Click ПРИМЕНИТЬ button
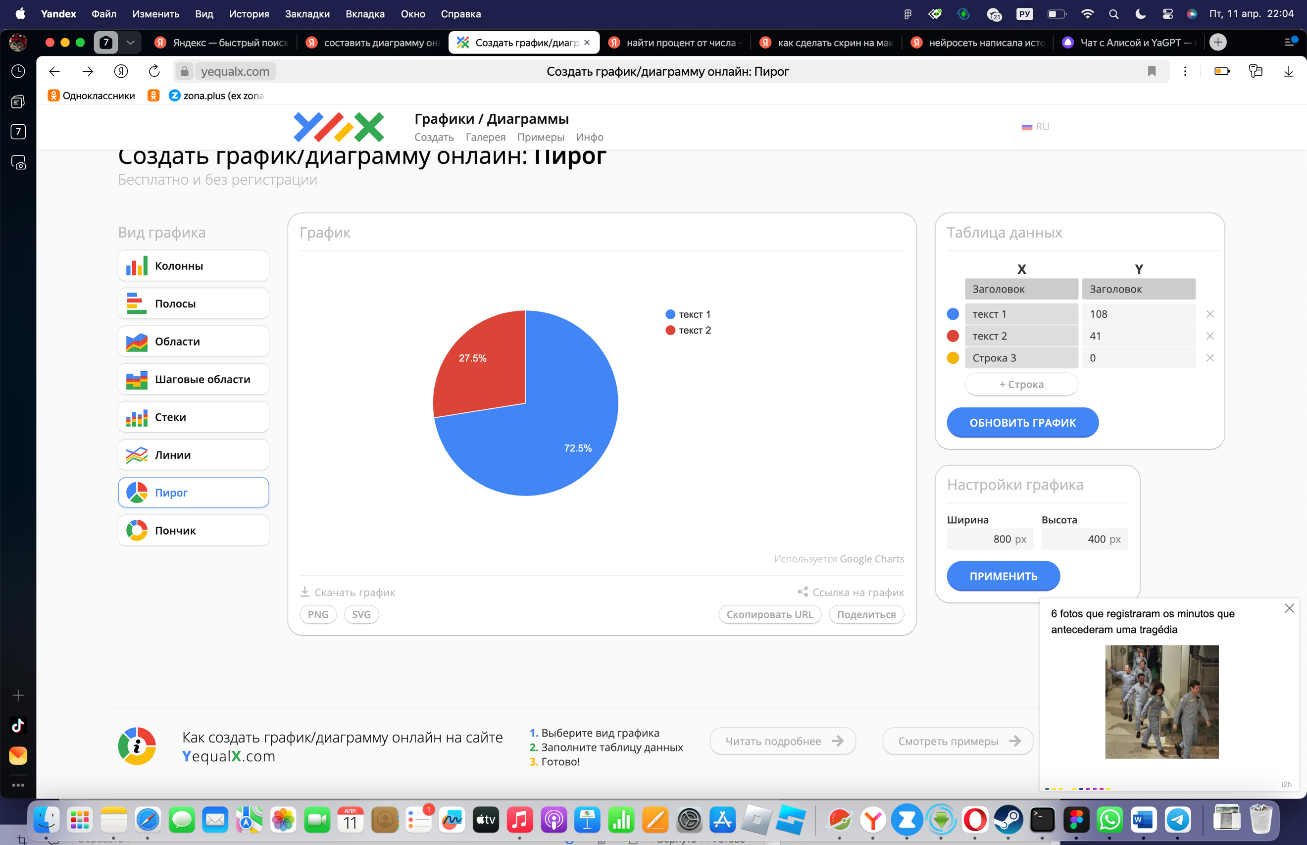 pos(1004,576)
